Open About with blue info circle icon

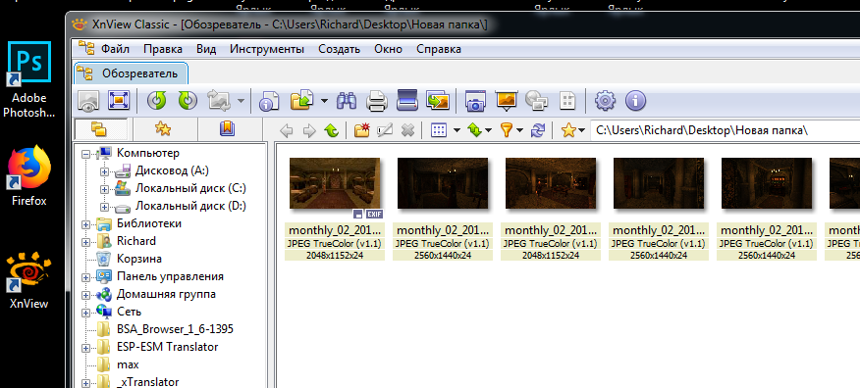point(635,101)
